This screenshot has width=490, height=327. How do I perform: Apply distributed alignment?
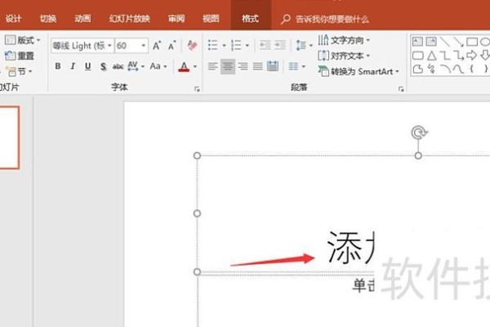pos(273,66)
